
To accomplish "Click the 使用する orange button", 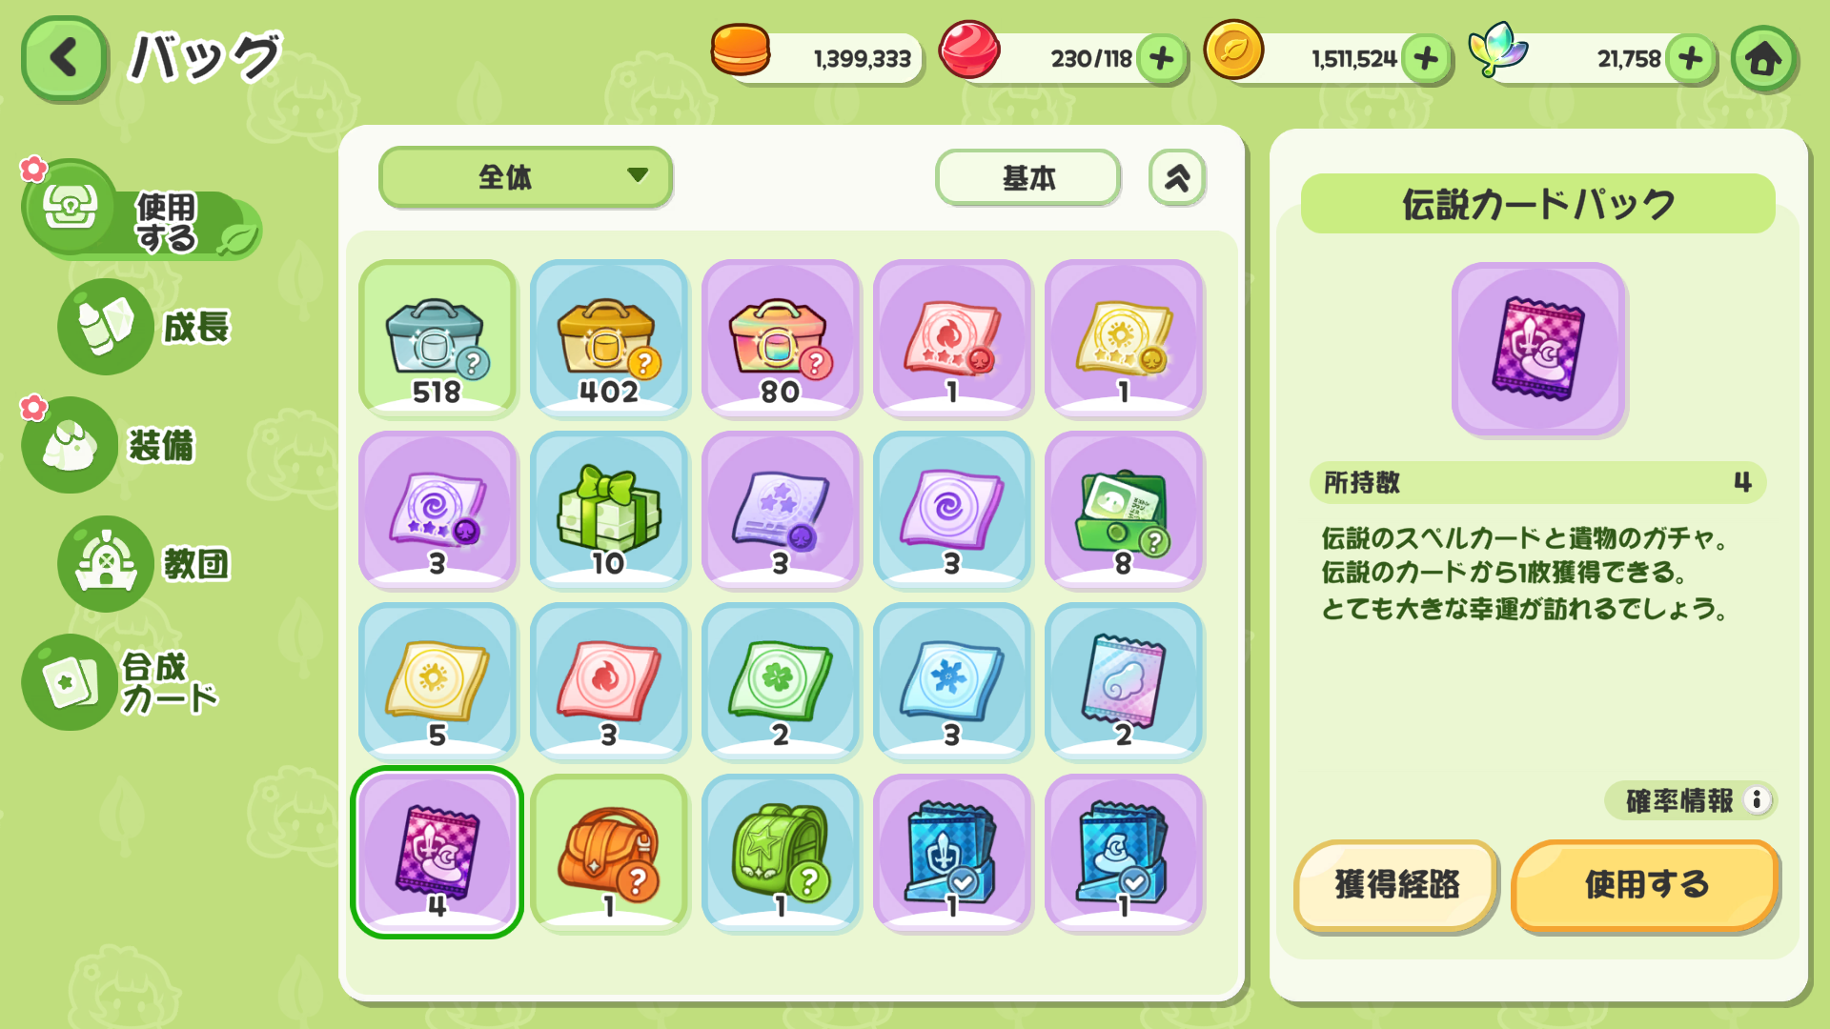I will click(x=1646, y=884).
